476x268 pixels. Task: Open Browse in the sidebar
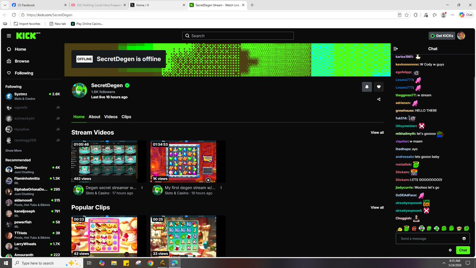click(x=18, y=61)
